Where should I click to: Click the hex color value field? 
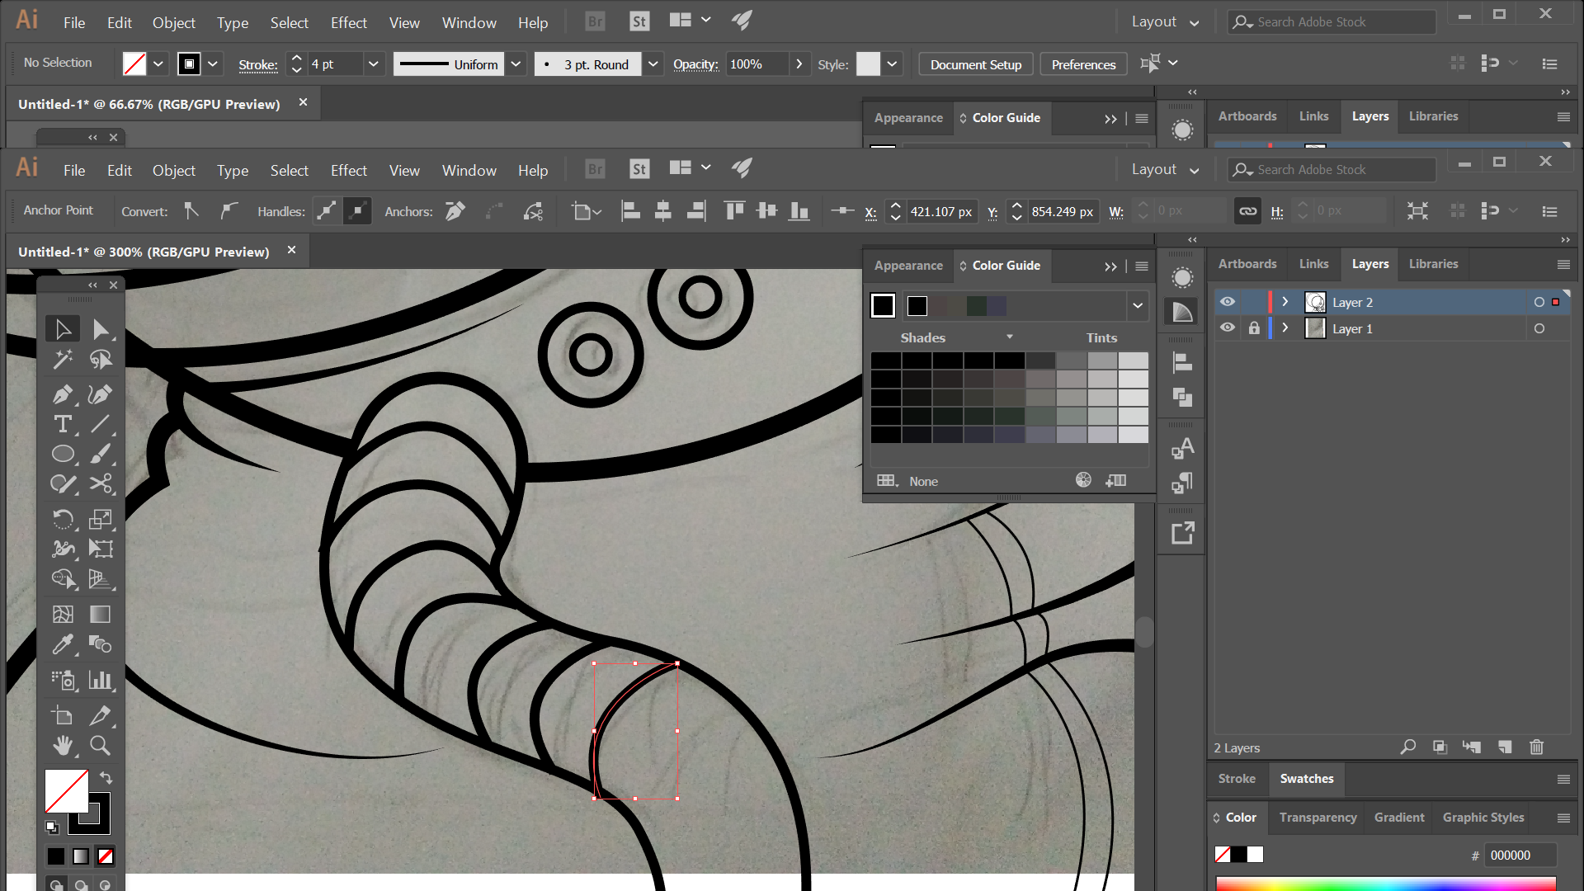point(1519,856)
